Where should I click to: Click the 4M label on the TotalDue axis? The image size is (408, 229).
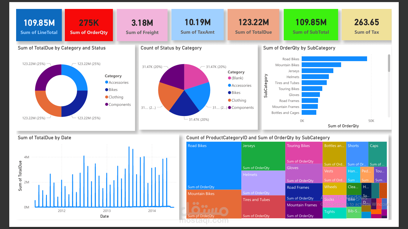[x=27, y=157]
